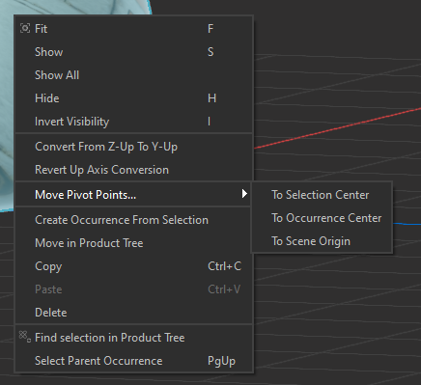Select Show from the context menu
Viewport: 421px width, 385px height.
tap(133, 52)
